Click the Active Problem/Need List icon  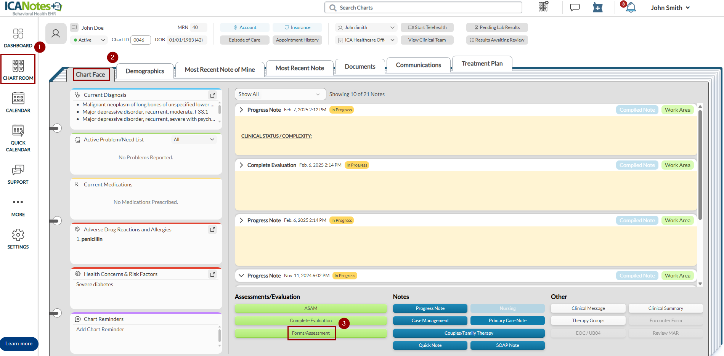point(77,140)
